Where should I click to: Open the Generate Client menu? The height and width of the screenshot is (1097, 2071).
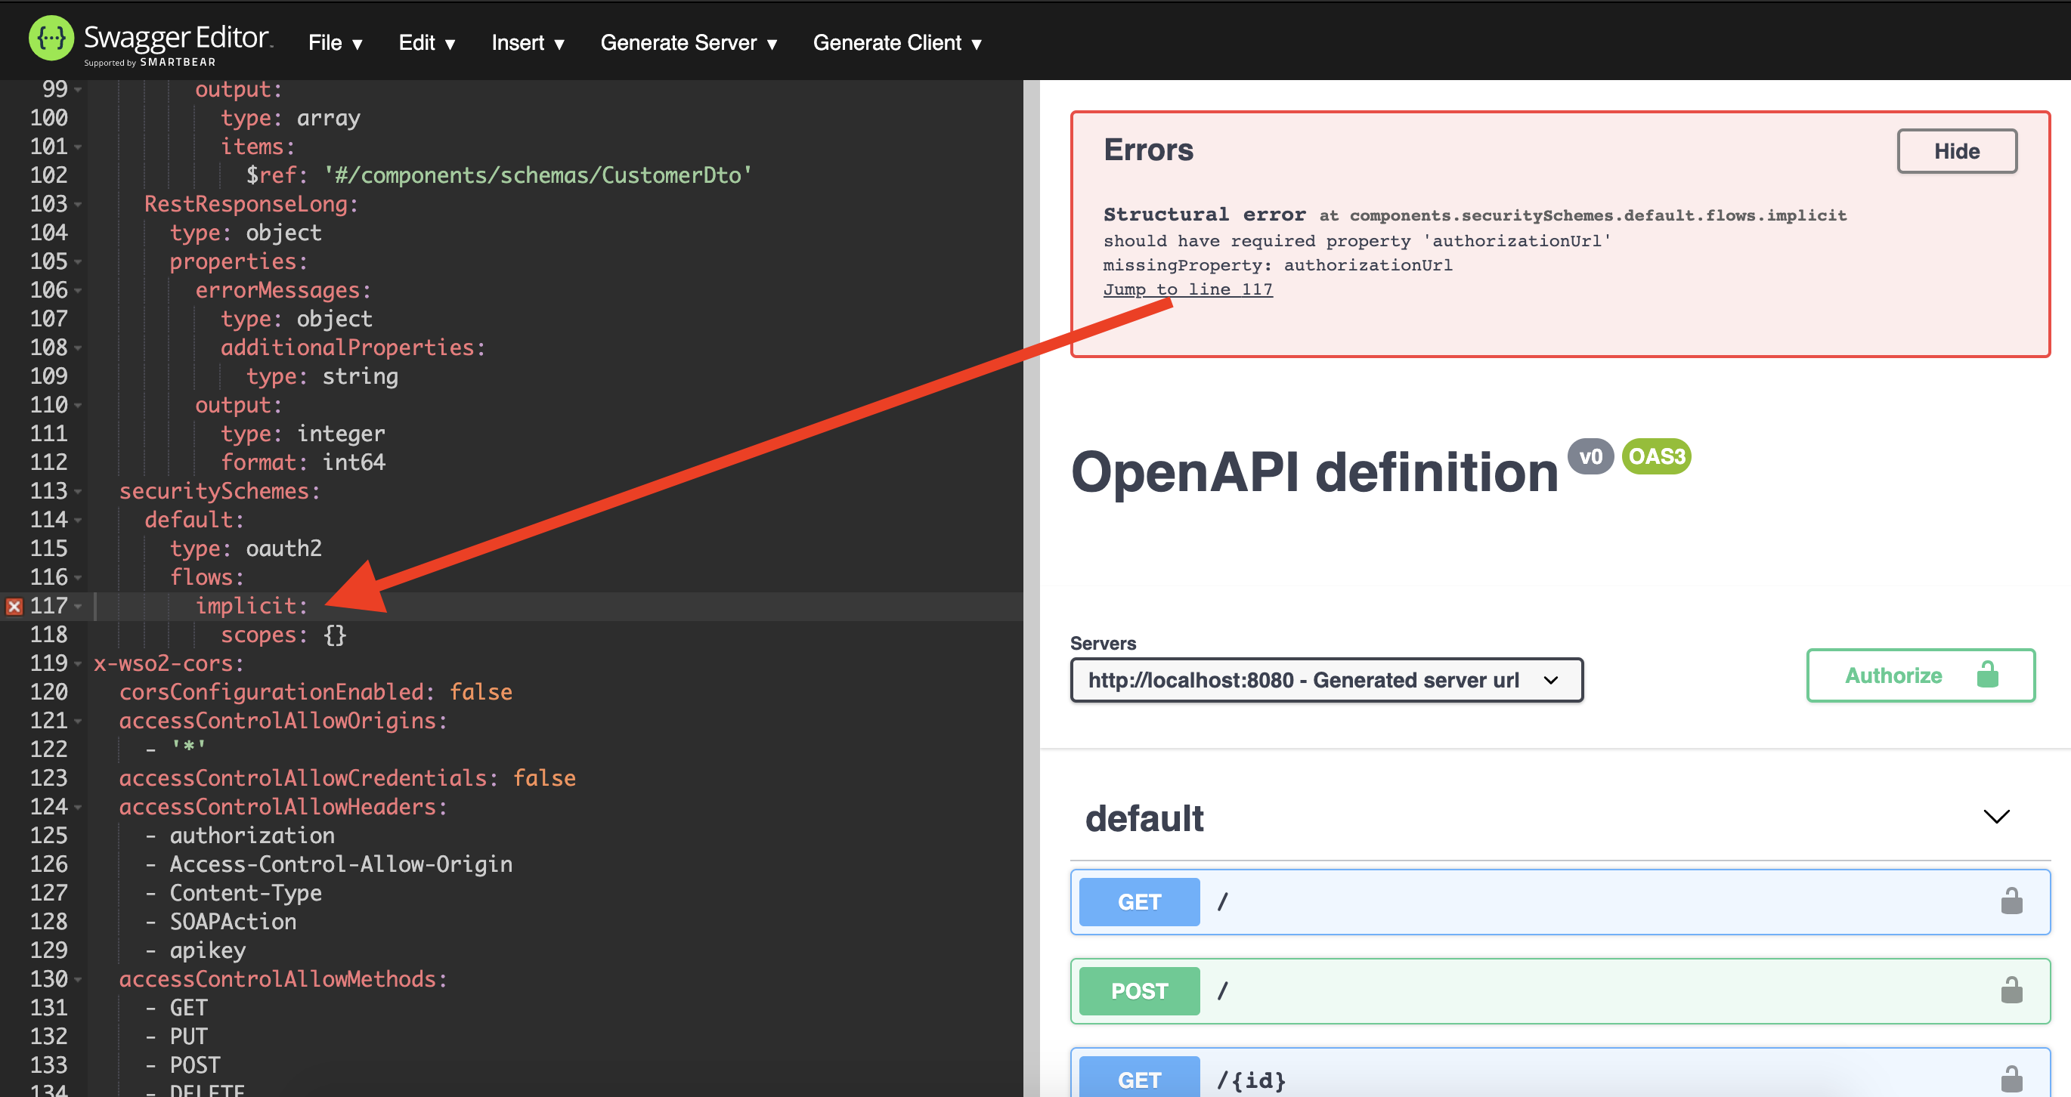coord(896,42)
